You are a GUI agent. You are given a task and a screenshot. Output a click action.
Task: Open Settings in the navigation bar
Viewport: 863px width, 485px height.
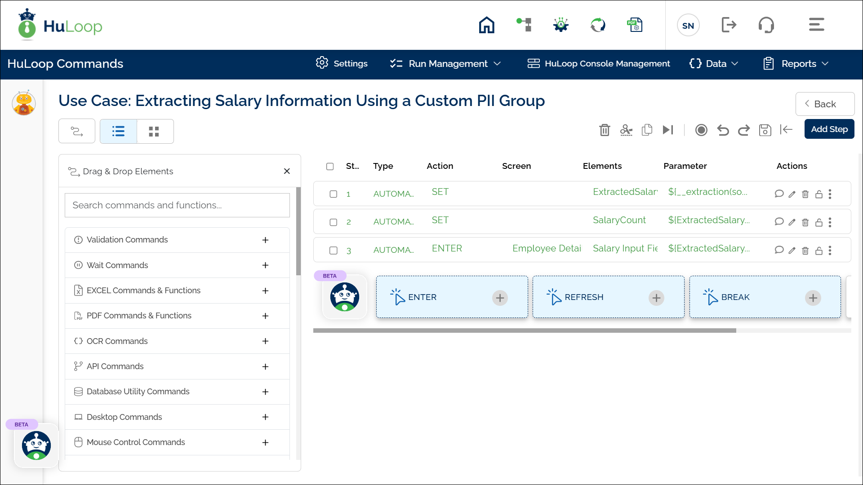(x=342, y=64)
